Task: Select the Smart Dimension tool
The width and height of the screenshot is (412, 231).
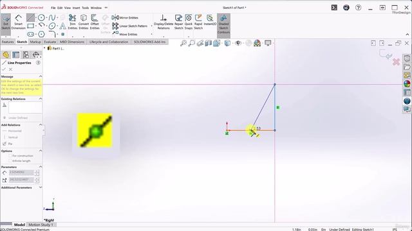Action: click(x=18, y=22)
